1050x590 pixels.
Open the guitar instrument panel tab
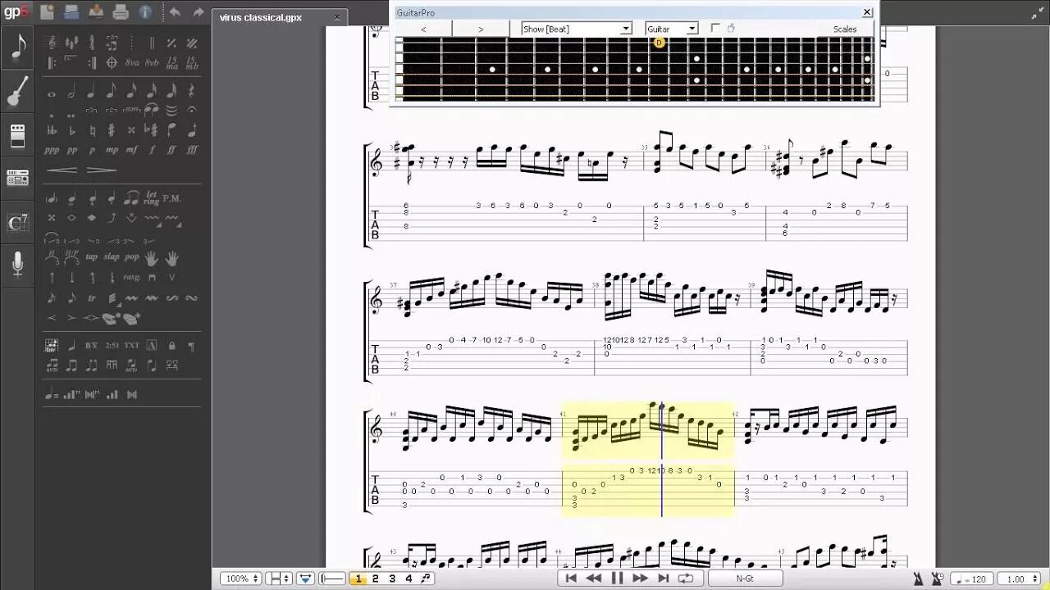(x=17, y=91)
